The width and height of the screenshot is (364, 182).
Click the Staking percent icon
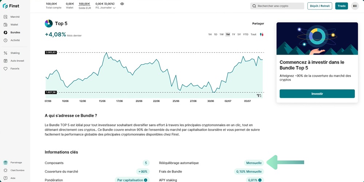point(5,53)
